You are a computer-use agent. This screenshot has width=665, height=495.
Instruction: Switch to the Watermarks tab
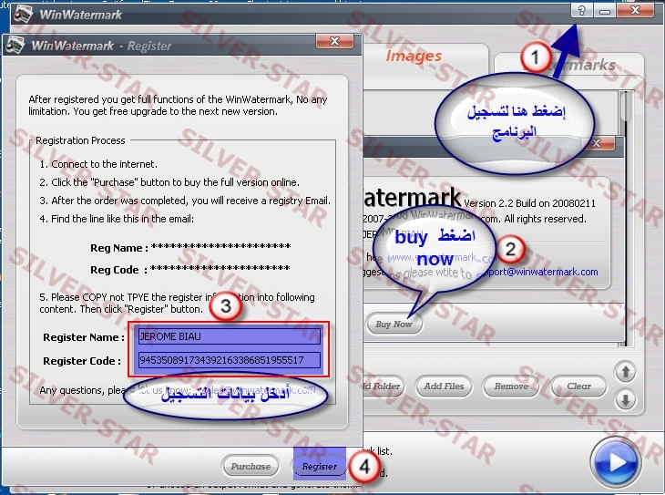click(x=568, y=65)
